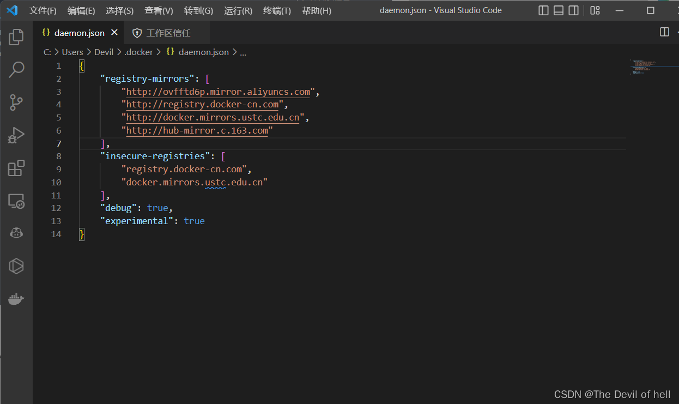Open the 终端(T) menu
The width and height of the screenshot is (679, 404).
pos(277,11)
